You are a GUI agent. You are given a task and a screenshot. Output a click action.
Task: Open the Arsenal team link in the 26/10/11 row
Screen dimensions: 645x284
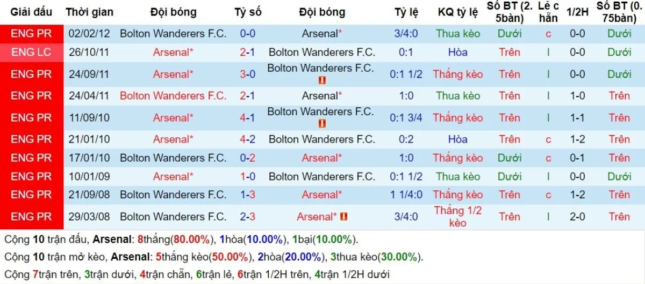[173, 53]
